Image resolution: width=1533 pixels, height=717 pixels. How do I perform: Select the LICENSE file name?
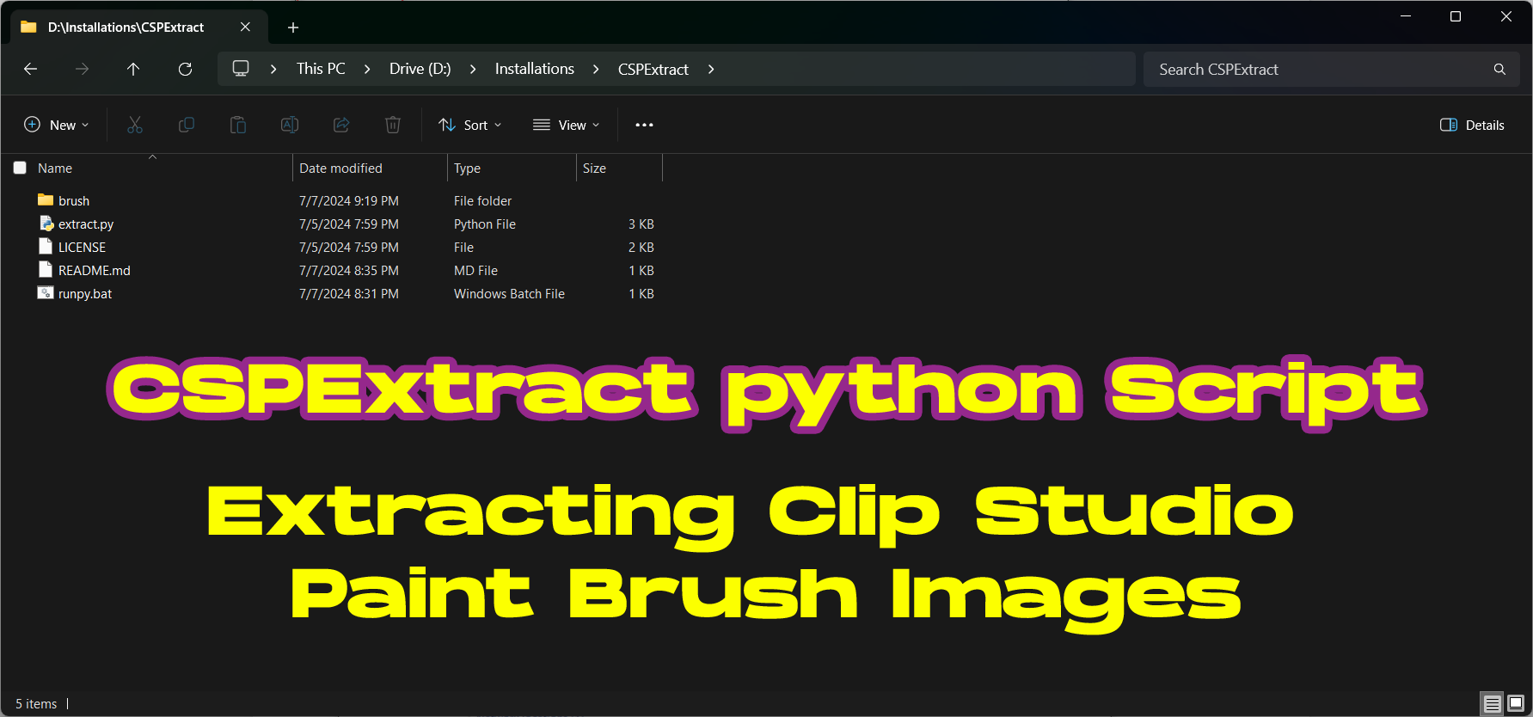tap(82, 247)
